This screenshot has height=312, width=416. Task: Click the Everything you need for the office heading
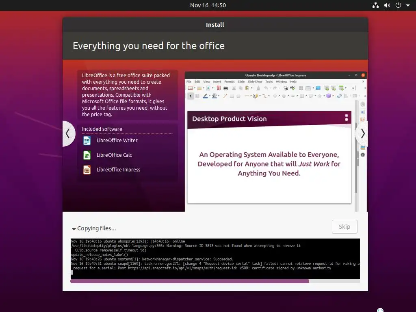click(x=149, y=46)
